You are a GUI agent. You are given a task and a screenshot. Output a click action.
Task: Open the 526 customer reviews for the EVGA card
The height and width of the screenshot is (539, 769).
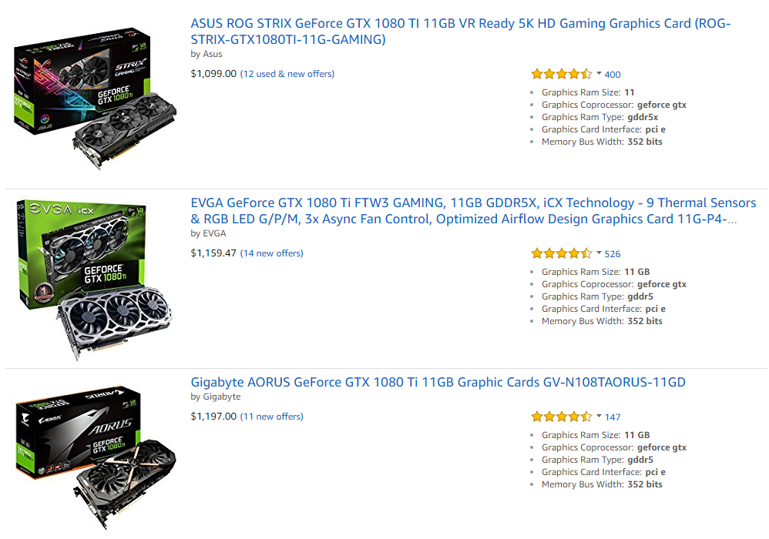point(613,254)
